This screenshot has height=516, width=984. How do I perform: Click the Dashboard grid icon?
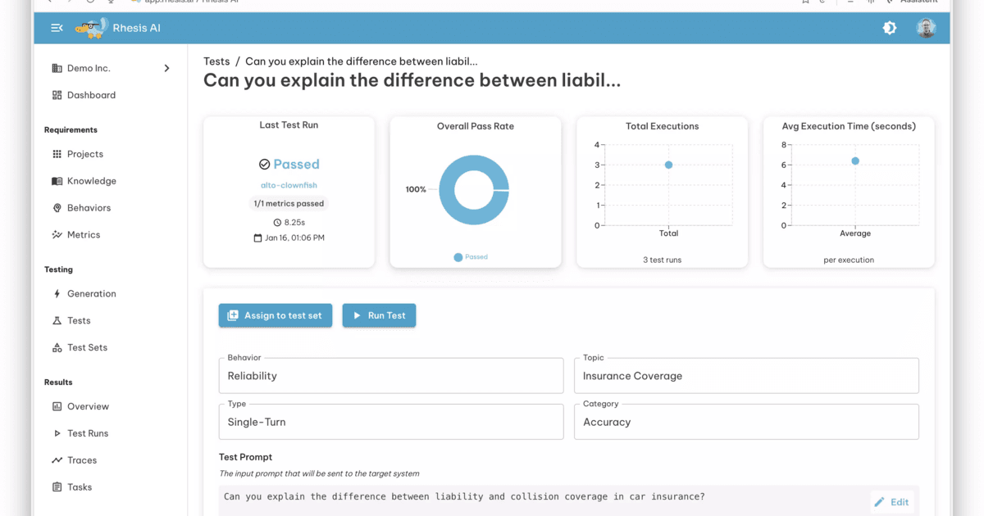[x=57, y=95]
